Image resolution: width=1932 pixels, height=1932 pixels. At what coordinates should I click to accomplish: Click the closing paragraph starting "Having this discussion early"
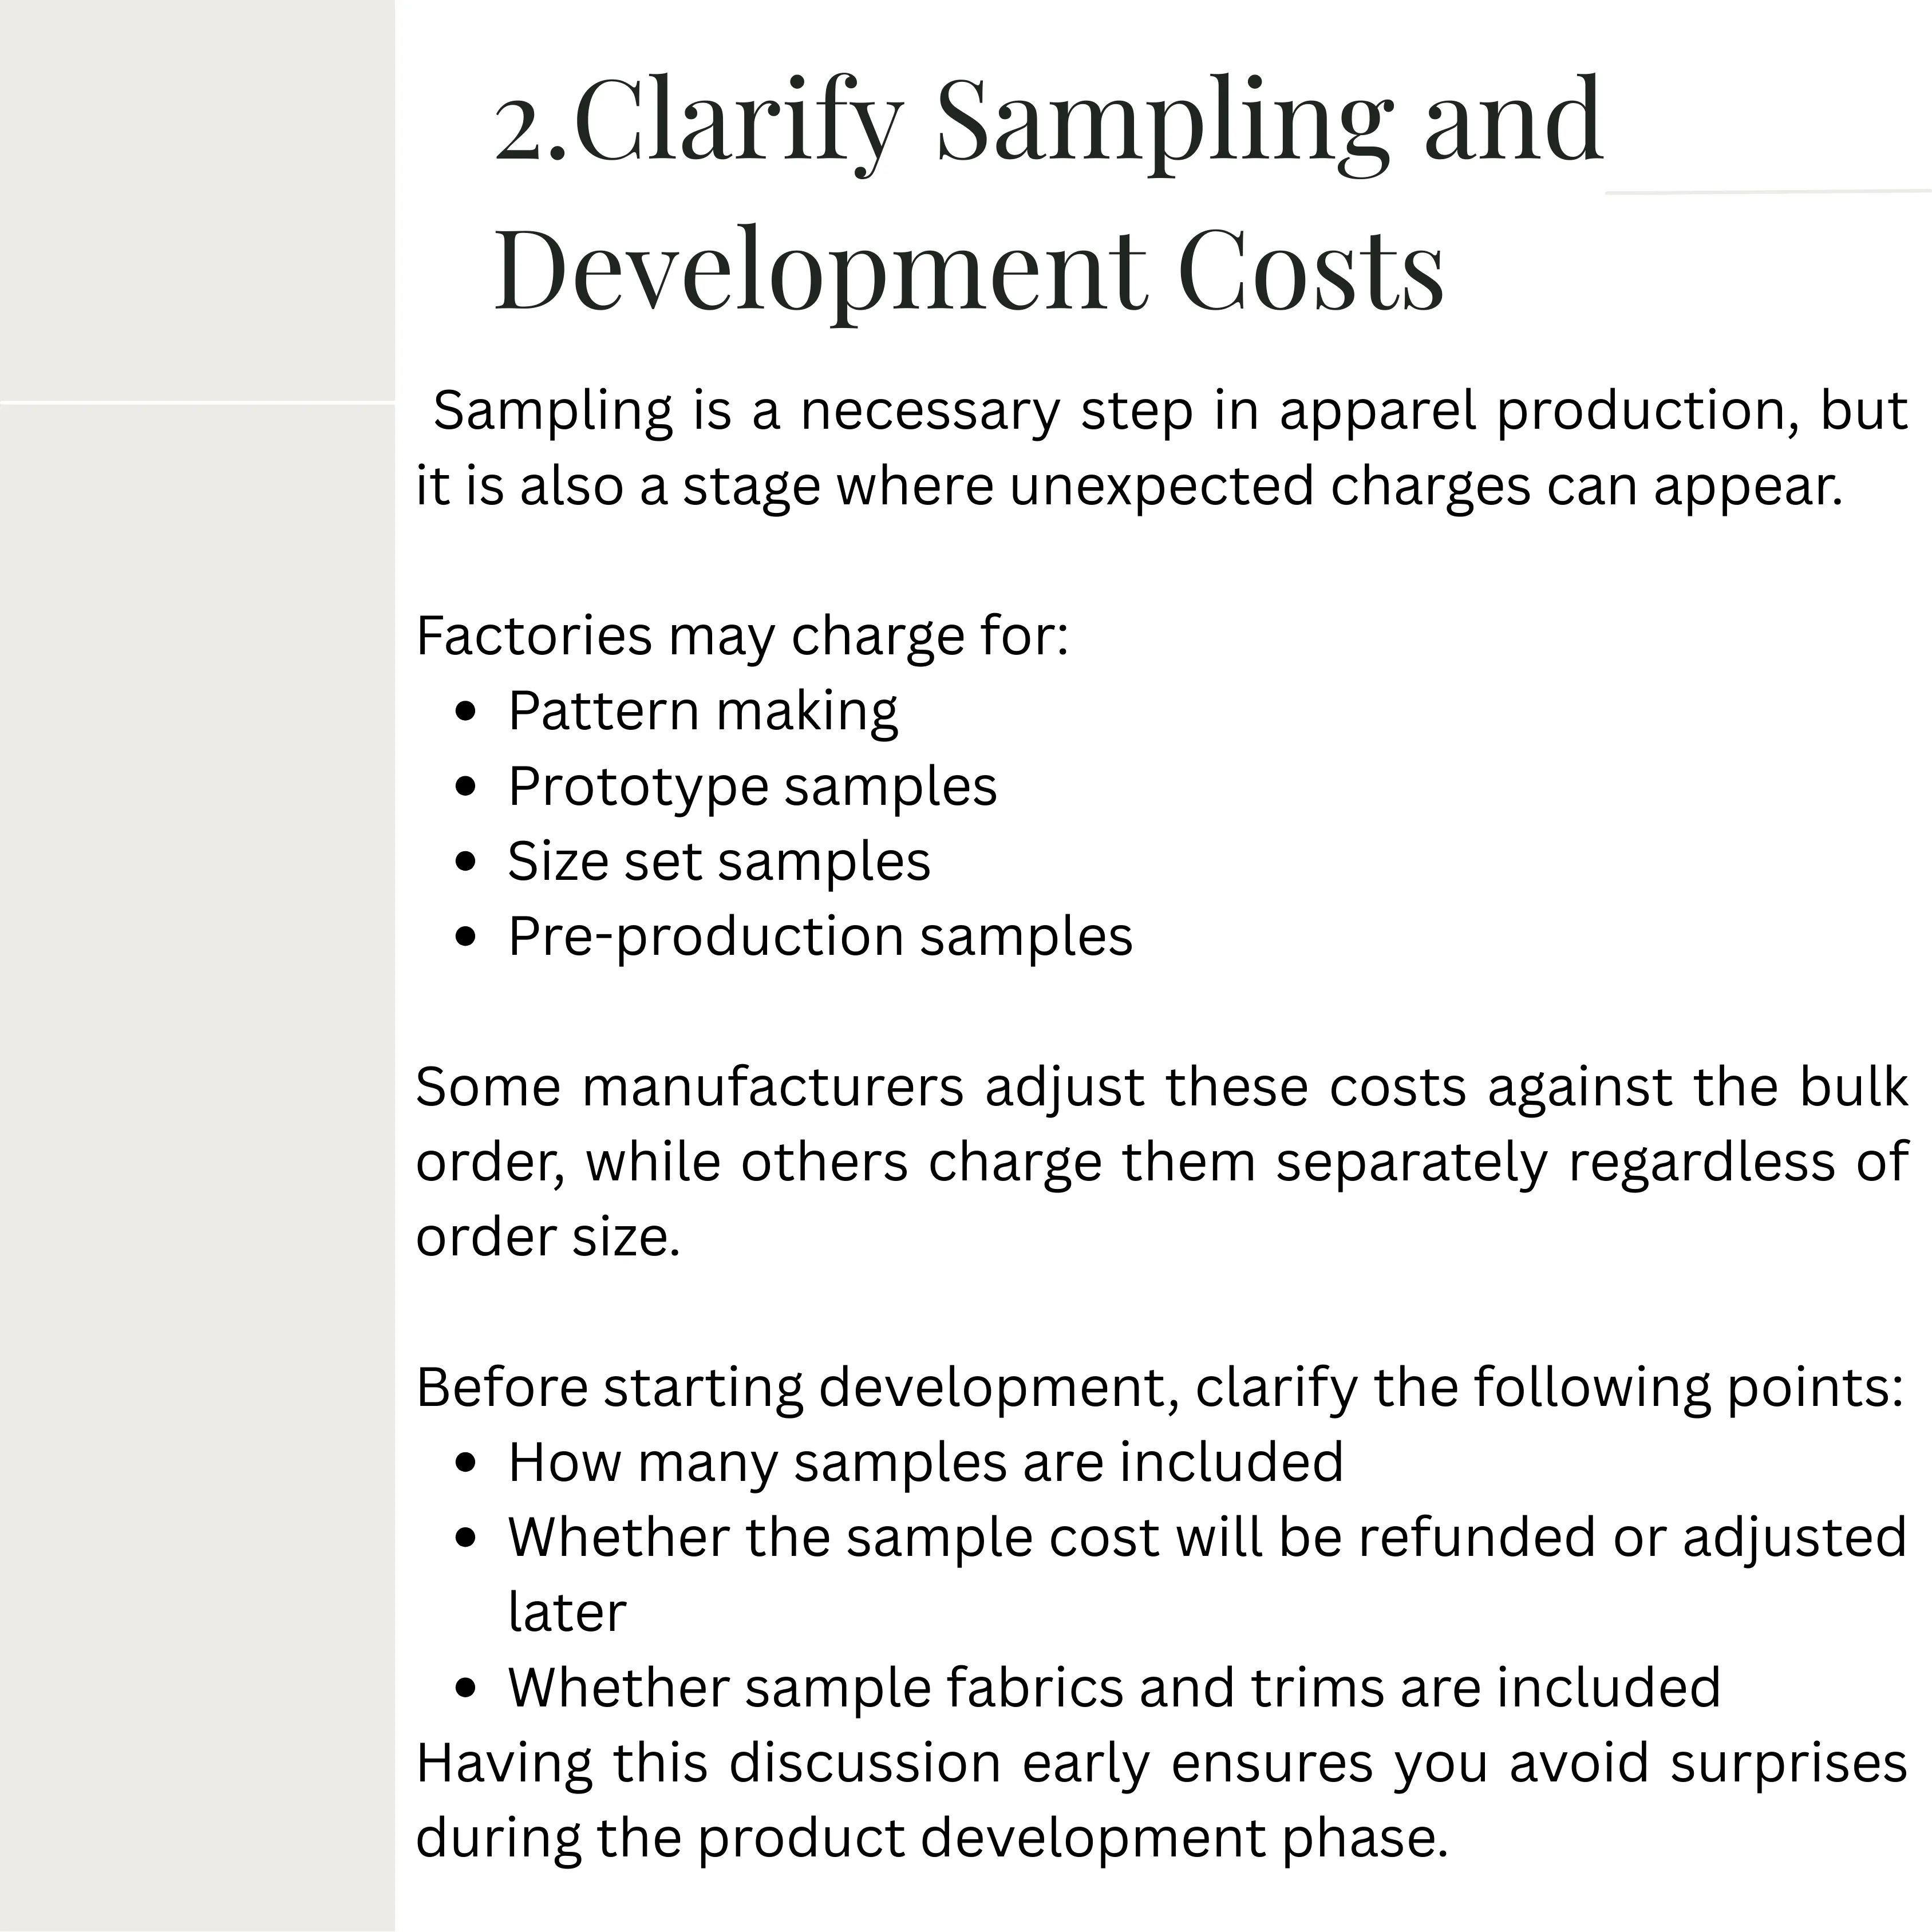pos(1161,1800)
